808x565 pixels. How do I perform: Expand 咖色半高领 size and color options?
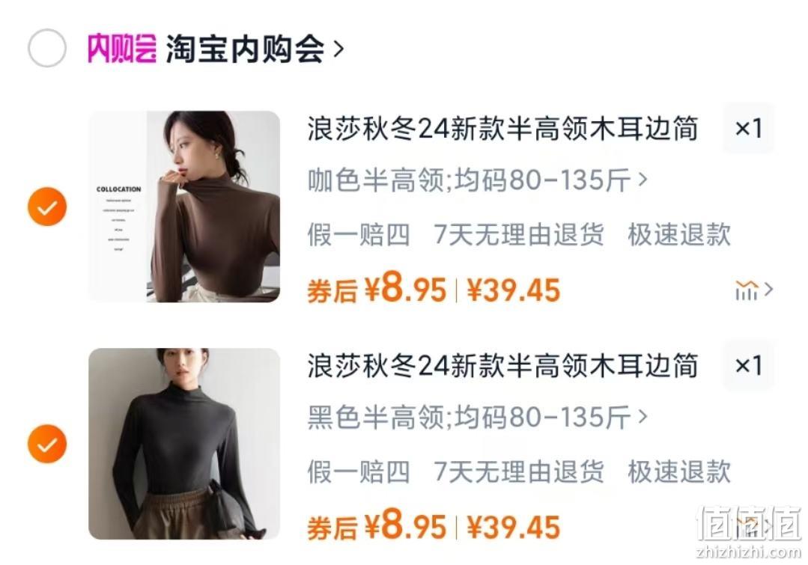[477, 180]
